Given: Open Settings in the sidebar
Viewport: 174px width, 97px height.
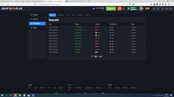Looking at the screenshot, I should pyautogui.click(x=37, y=15).
